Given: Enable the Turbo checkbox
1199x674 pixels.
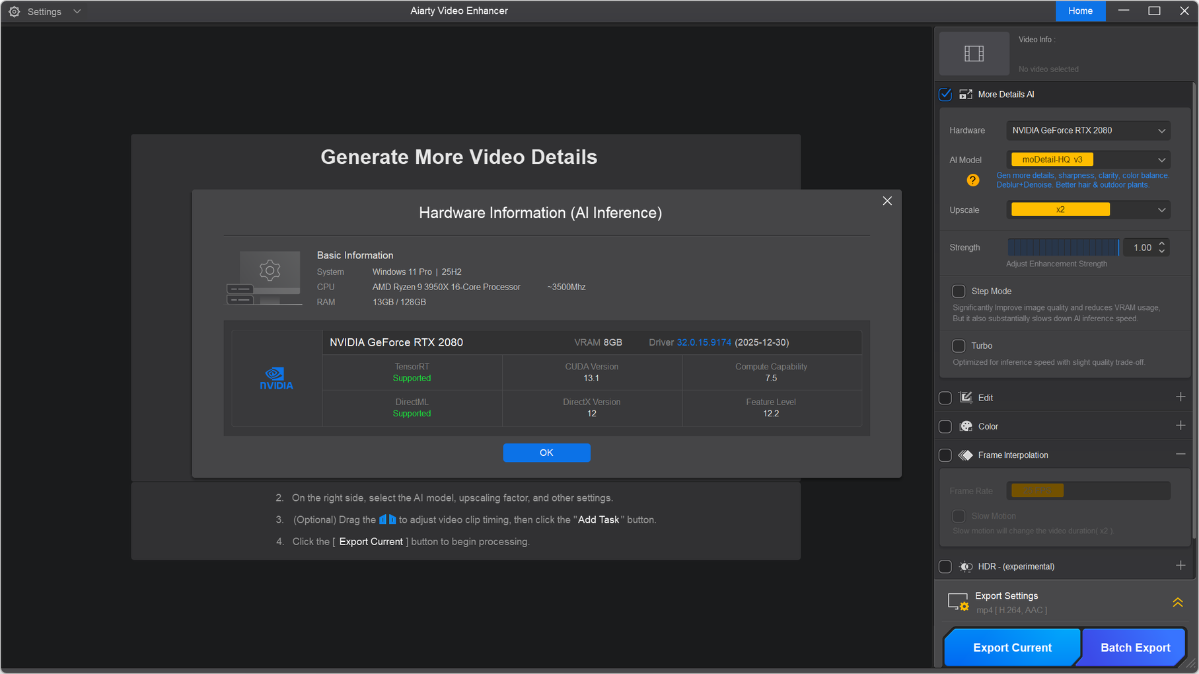Looking at the screenshot, I should [x=959, y=346].
